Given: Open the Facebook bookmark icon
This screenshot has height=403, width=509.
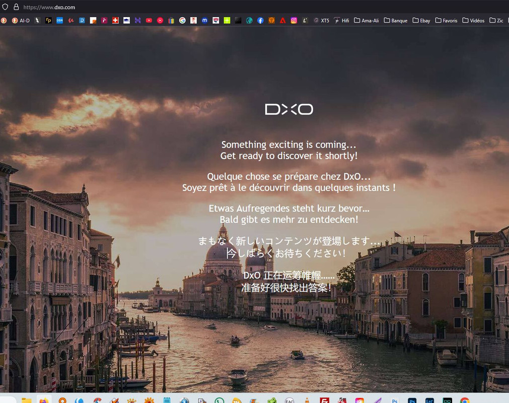Looking at the screenshot, I should 260,21.
